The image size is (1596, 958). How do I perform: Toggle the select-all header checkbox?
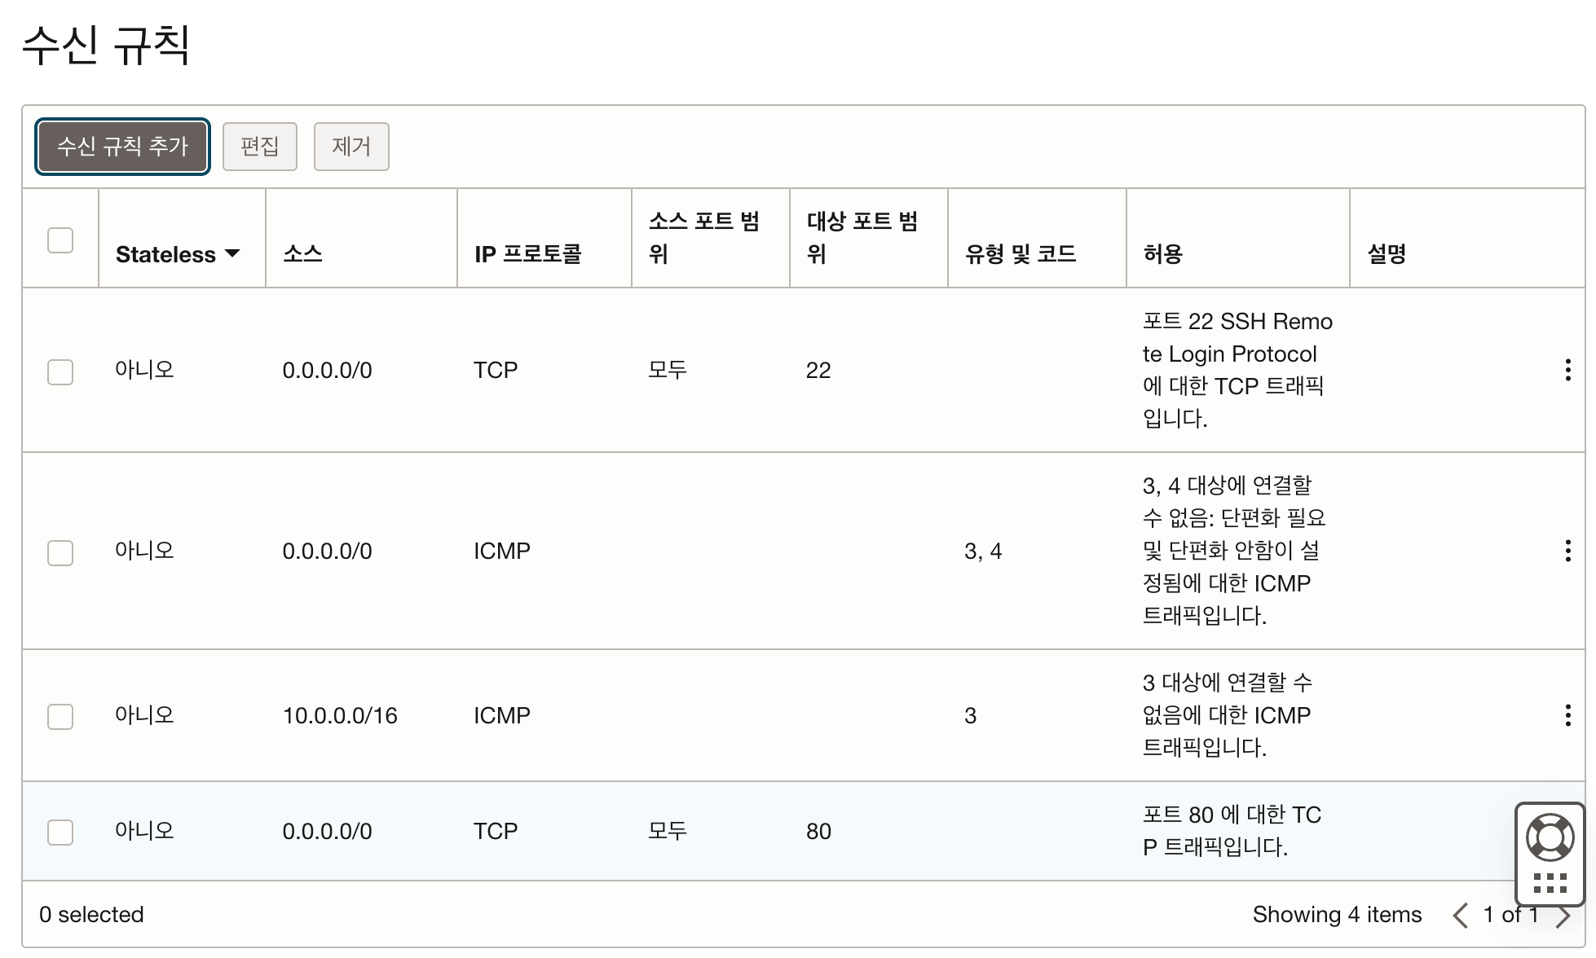[60, 240]
